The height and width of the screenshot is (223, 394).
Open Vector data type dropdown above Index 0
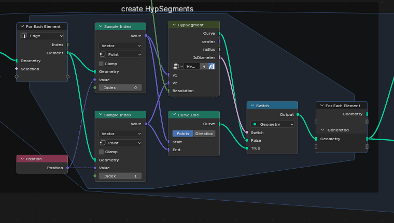120,46
